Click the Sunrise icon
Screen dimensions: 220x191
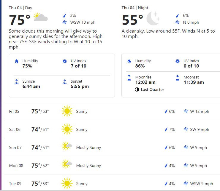(17, 82)
